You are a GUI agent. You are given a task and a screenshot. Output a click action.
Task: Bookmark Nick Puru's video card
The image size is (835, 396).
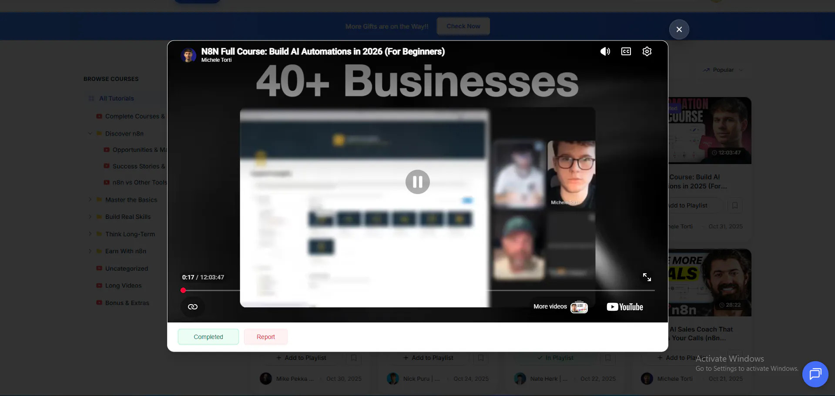coord(481,358)
